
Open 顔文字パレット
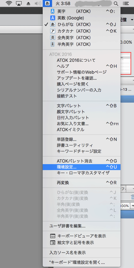coord(82,112)
